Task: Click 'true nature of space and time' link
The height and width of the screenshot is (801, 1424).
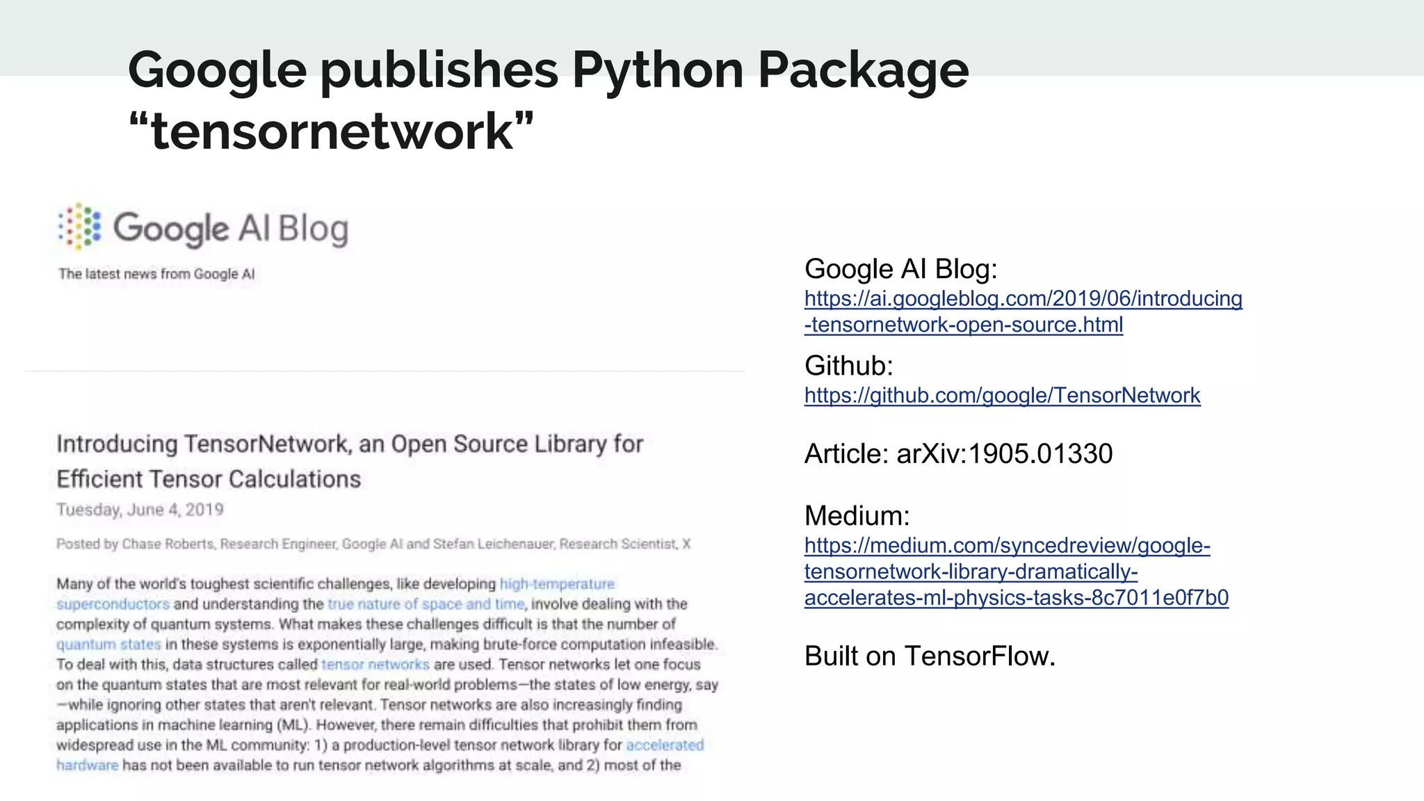Action: (x=426, y=604)
